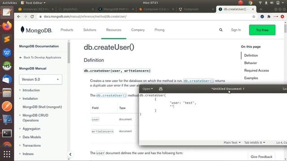
Task: Reload the MongoDB docs page
Action: point(32,17)
